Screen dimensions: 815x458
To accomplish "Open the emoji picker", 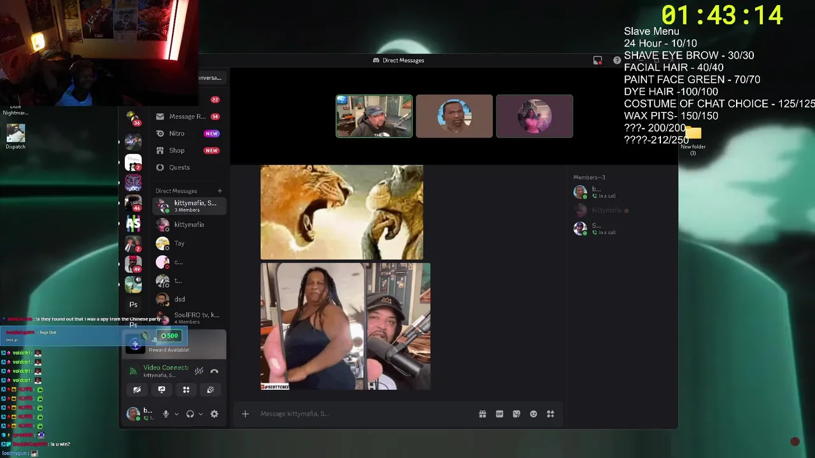I will [534, 414].
